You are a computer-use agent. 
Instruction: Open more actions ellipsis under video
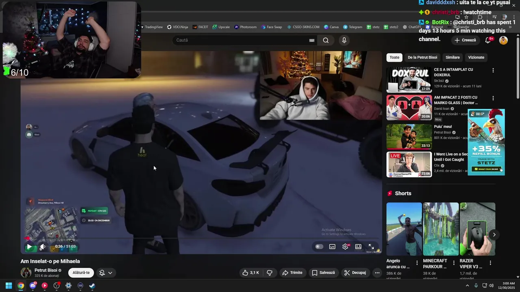377,273
